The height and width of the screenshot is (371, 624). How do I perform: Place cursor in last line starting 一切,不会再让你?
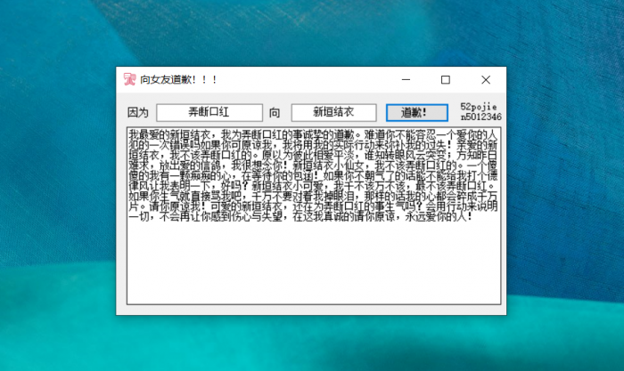(x=300, y=217)
